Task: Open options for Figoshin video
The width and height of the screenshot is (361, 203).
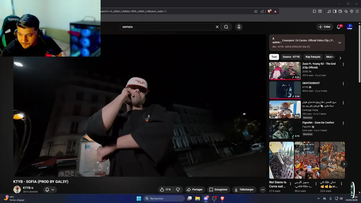Action: (343, 123)
